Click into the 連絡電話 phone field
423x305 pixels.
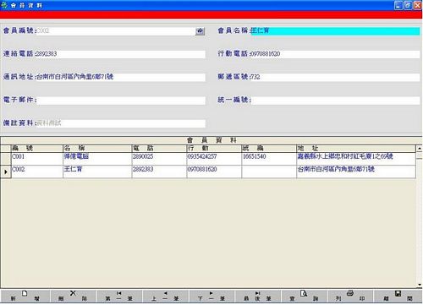click(x=120, y=54)
